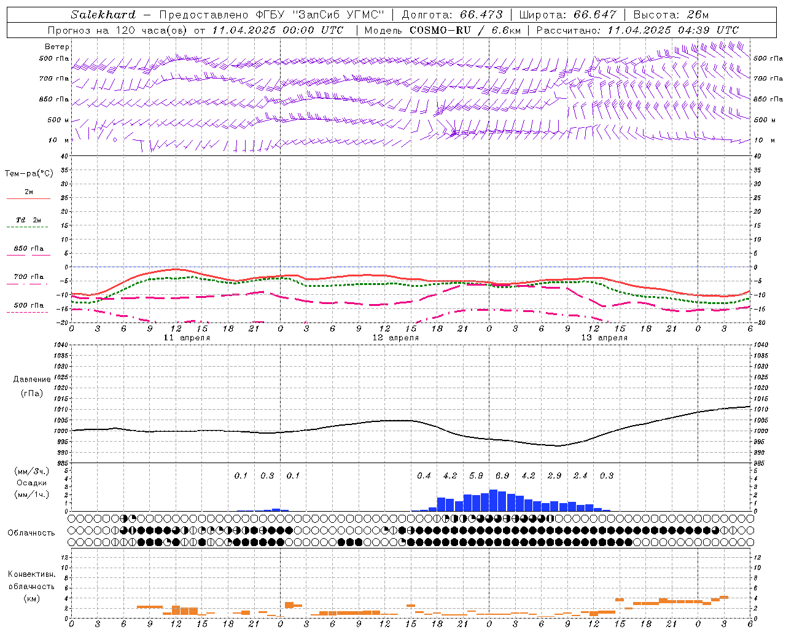Select the start time 11.04.2025 00:00 UTC
Image resolution: width=786 pixels, height=629 pixels.
[x=278, y=30]
